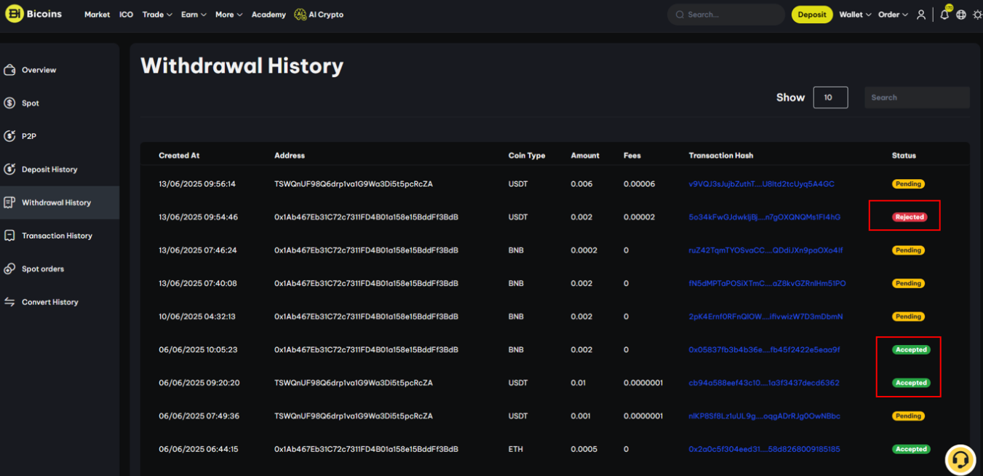
Task: Click the Status column header
Action: click(x=904, y=156)
